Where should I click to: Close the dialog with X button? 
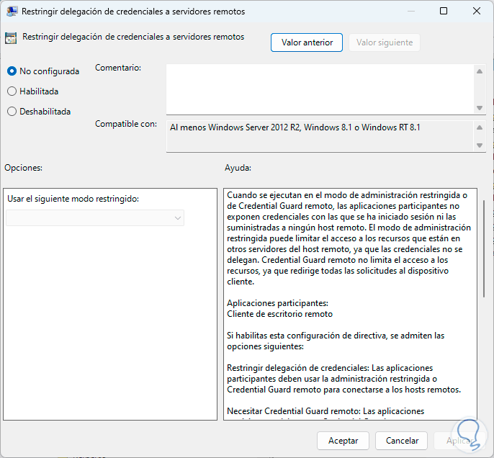coord(477,12)
